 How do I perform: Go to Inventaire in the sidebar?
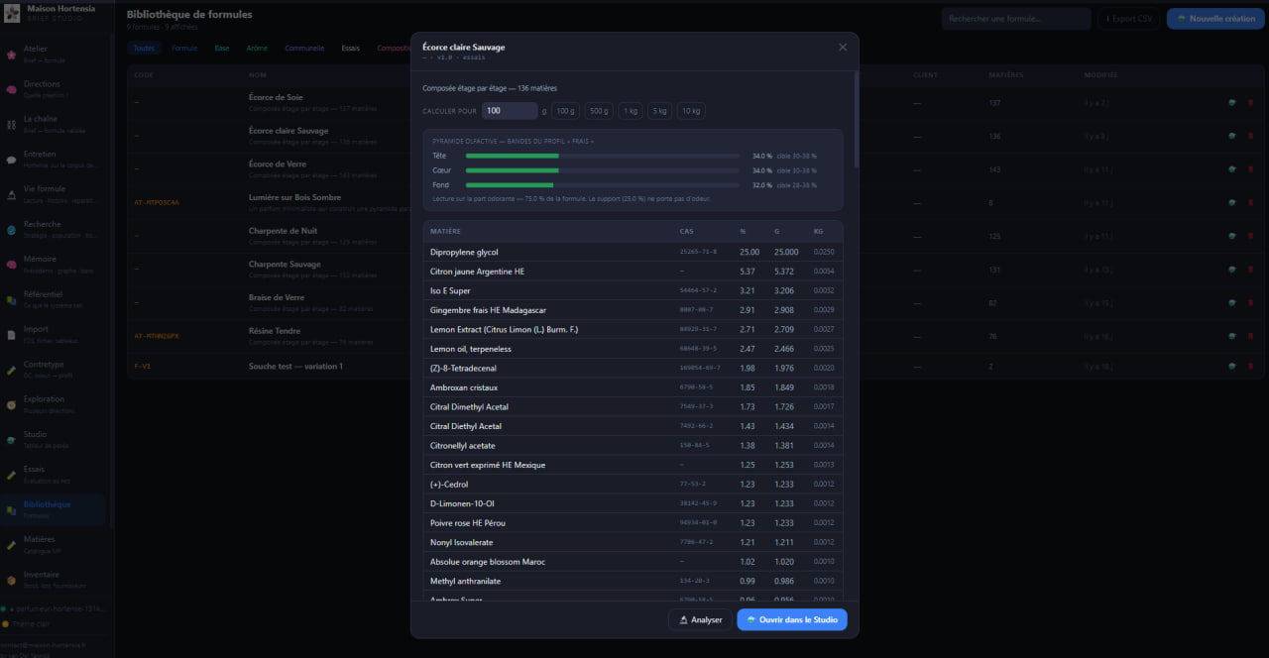click(55, 579)
